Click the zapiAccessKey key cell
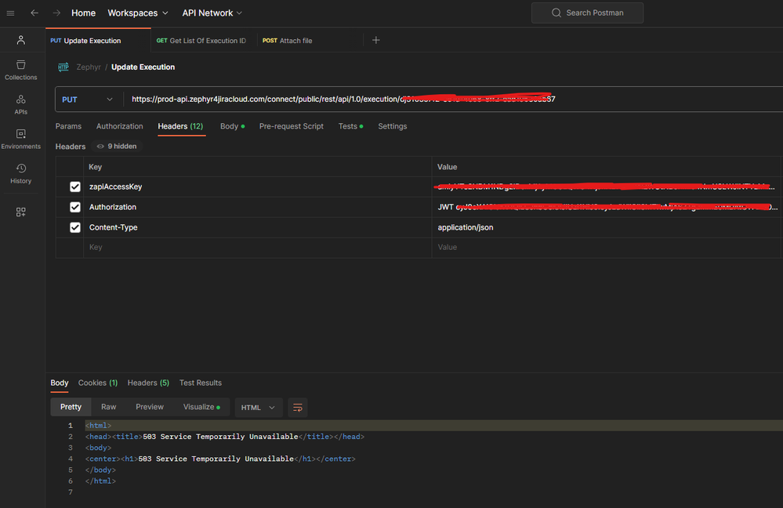Image resolution: width=783 pixels, height=508 pixels. 257,187
